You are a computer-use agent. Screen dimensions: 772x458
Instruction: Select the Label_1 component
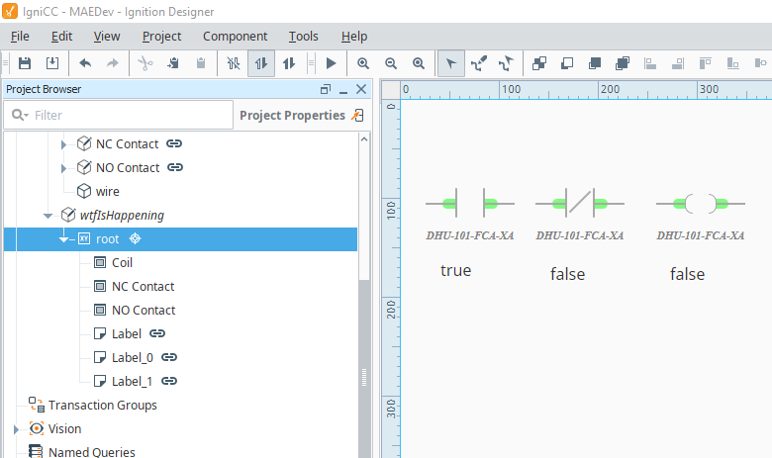click(132, 381)
